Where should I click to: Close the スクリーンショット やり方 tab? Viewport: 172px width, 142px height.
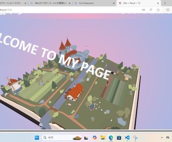pos(25,3)
